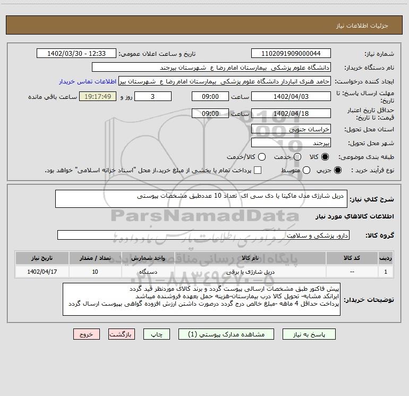The height and width of the screenshot is (396, 409).
Task: Click the شهر محل تحویل label
Action: point(371,143)
